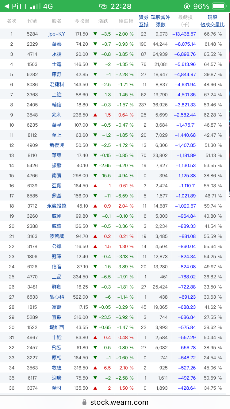Open stock link 威剛
Screen dimensions: 230x409
(x=57, y=216)
